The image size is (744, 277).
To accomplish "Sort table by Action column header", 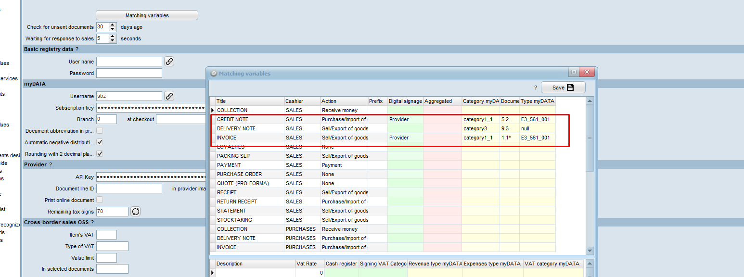I will 344,101.
